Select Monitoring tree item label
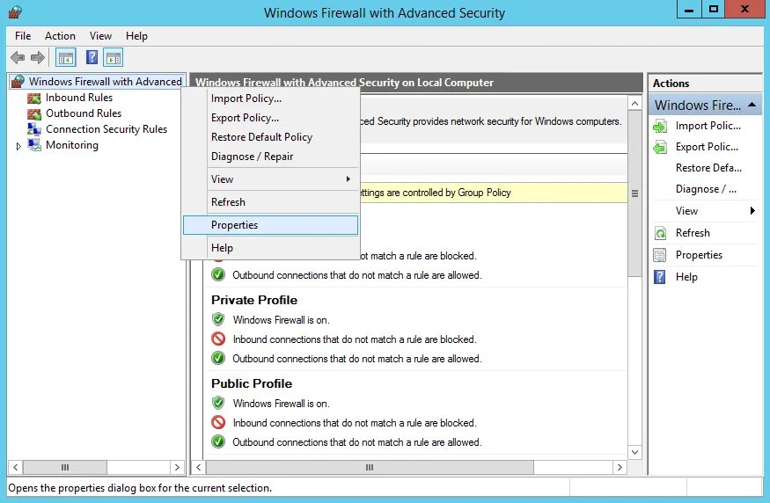This screenshot has height=503, width=770. click(71, 145)
